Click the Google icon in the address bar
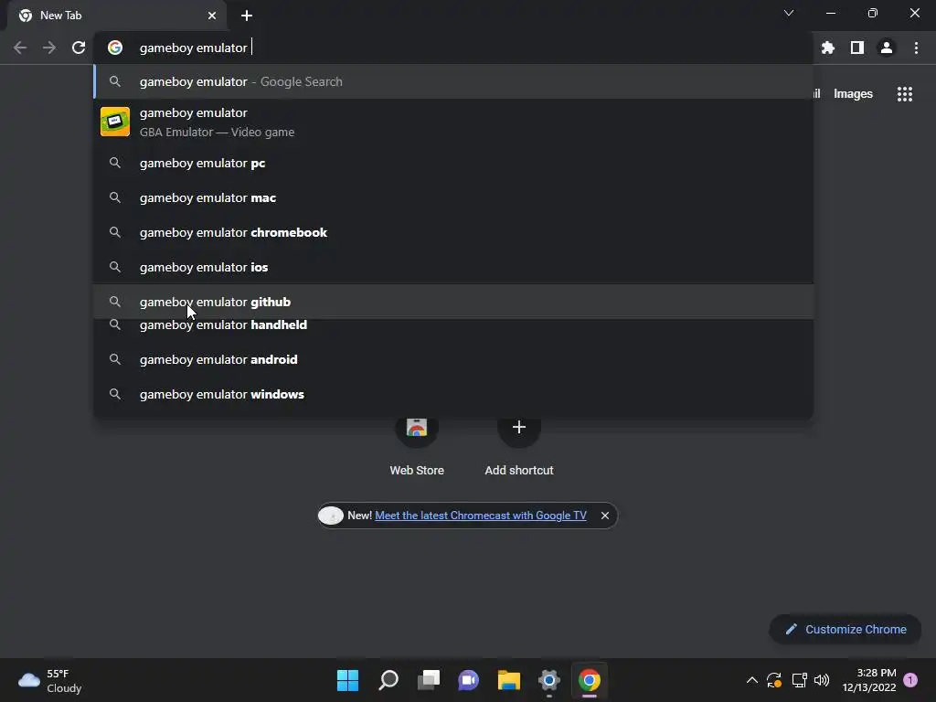This screenshot has width=936, height=702. pos(115,48)
